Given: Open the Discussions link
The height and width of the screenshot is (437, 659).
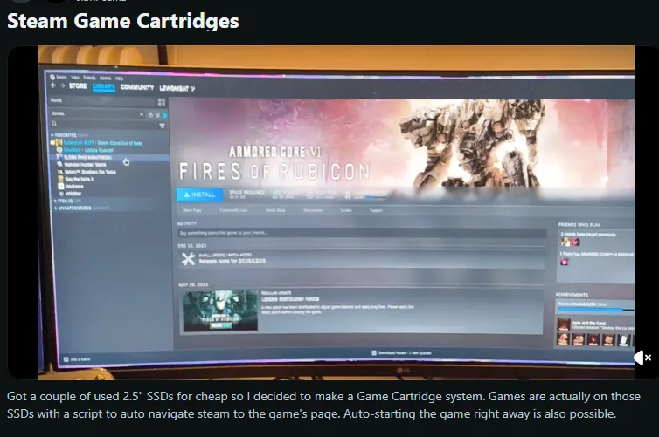Looking at the screenshot, I should [313, 210].
